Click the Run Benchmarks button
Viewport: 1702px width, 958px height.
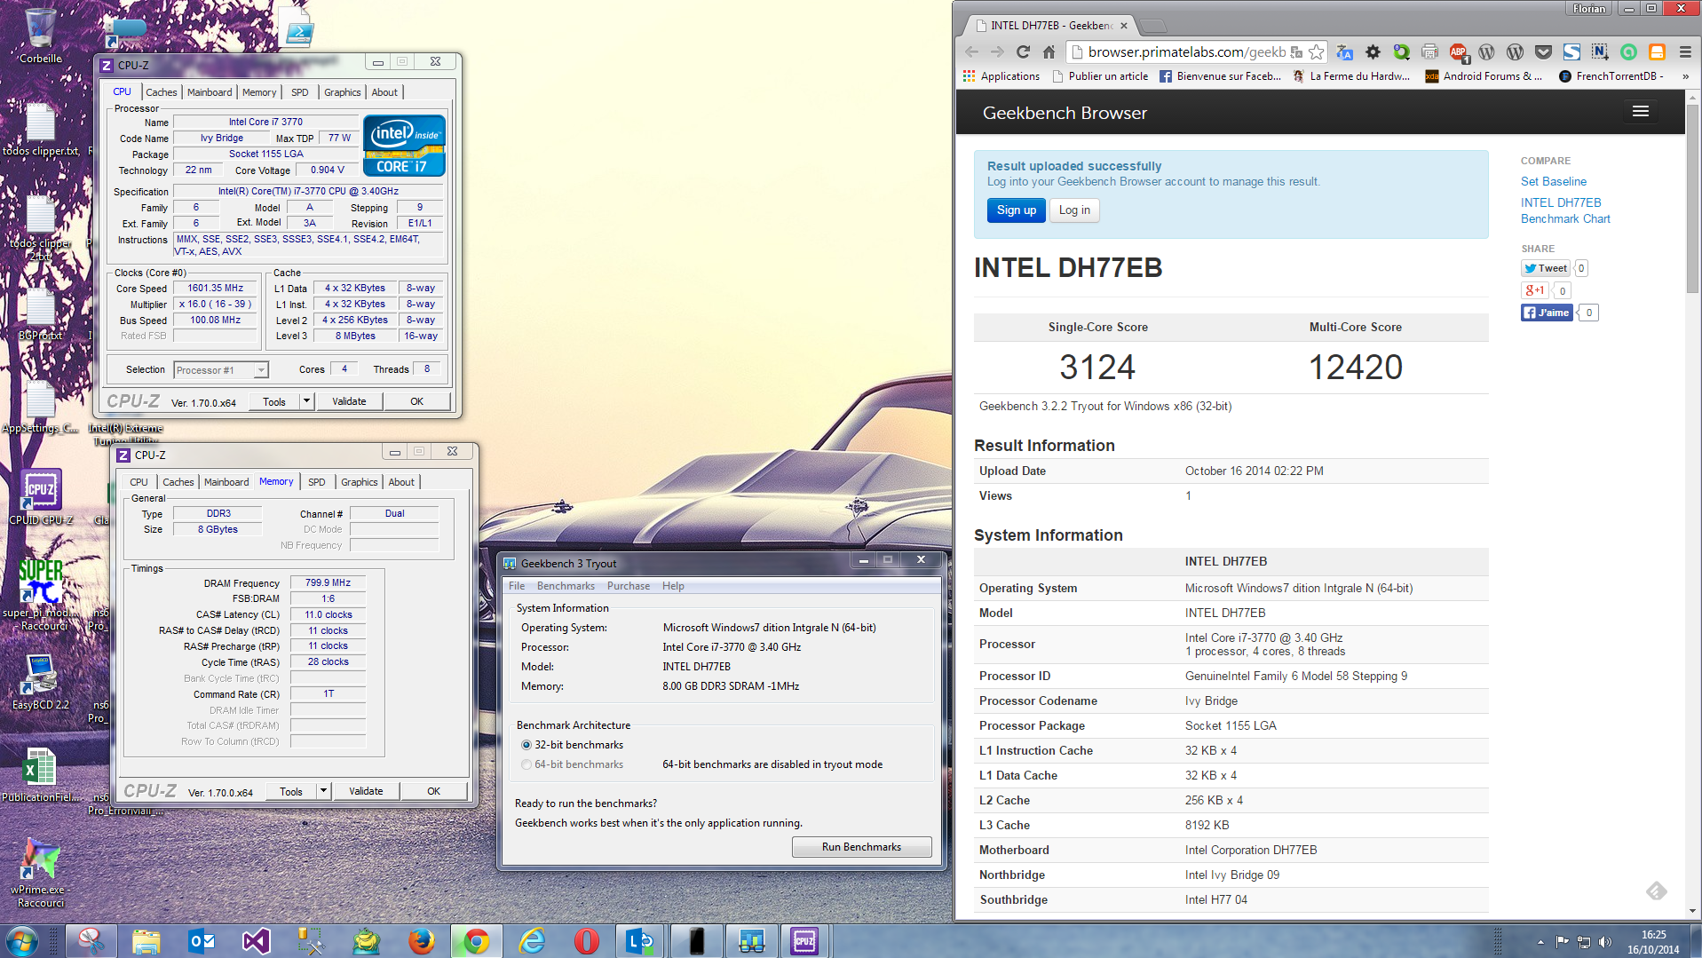click(x=861, y=847)
